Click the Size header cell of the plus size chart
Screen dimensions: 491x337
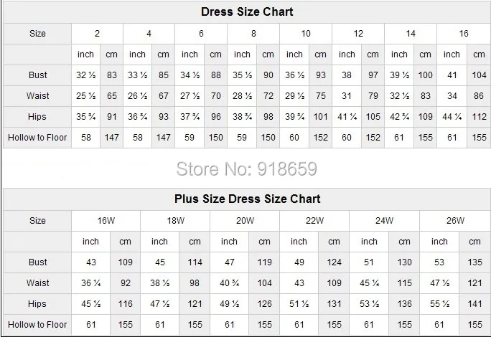(x=37, y=221)
